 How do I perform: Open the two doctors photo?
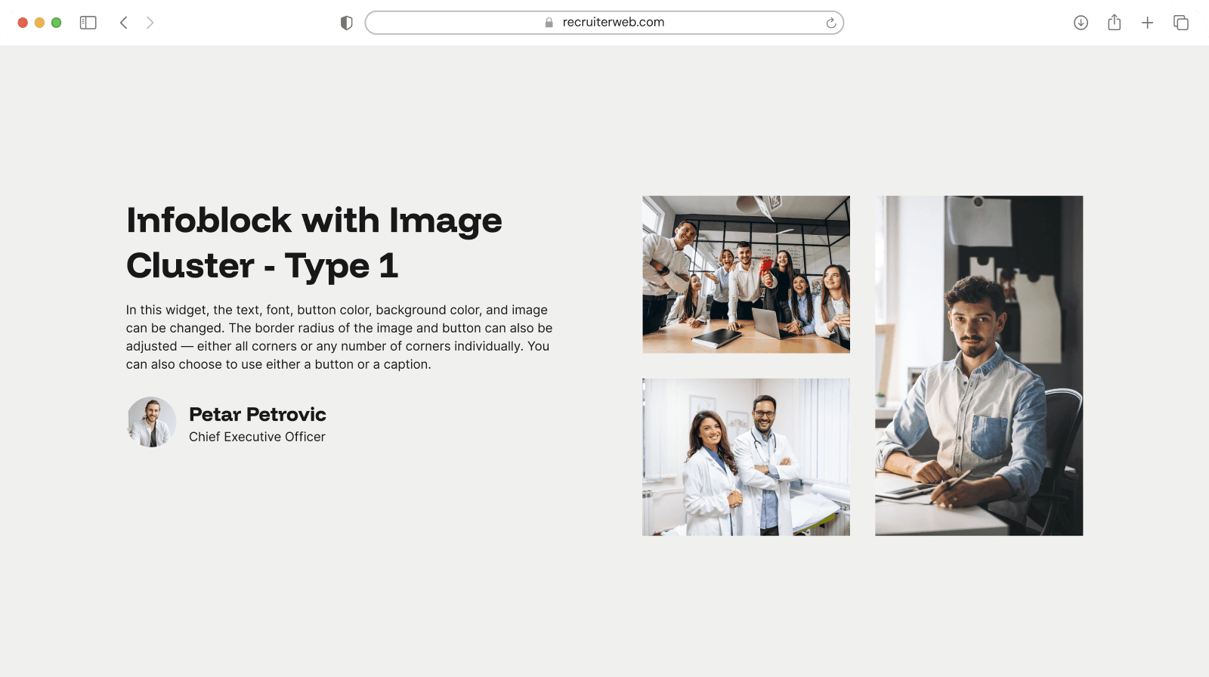[746, 457]
